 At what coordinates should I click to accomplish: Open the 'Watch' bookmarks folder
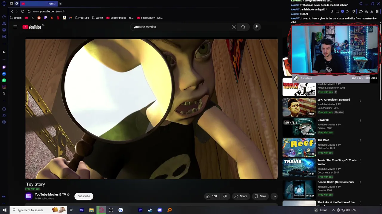(97, 18)
